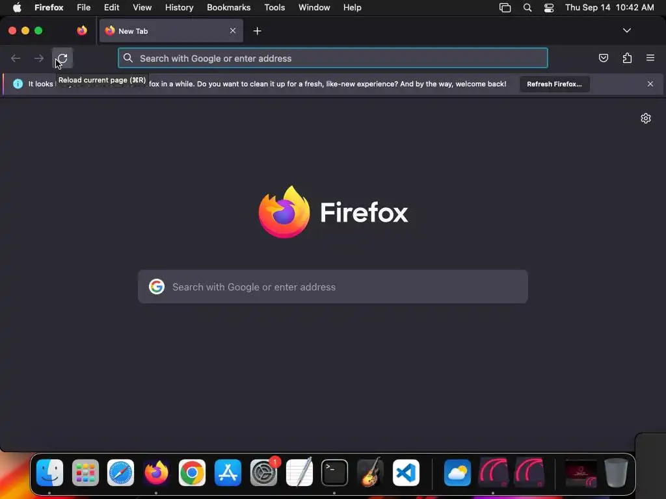The width and height of the screenshot is (666, 499).
Task: Open Finder from the Dock
Action: (x=49, y=472)
